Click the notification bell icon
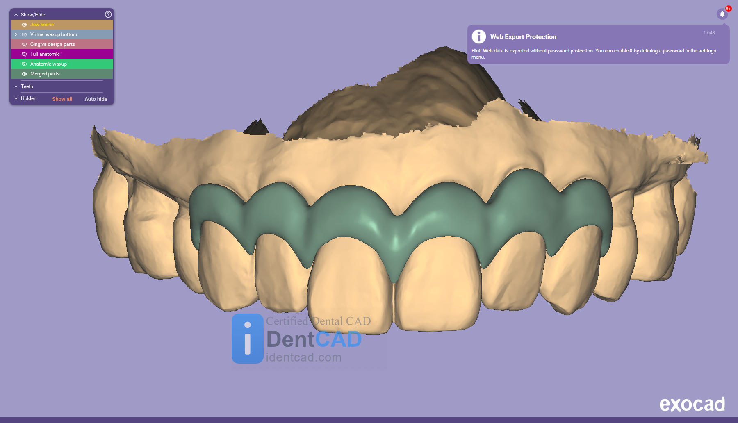The height and width of the screenshot is (423, 738). pyautogui.click(x=722, y=14)
